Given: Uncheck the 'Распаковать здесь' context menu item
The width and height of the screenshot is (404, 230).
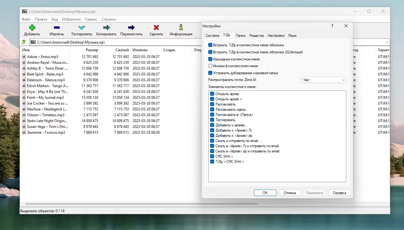Looking at the screenshot, I should point(212,109).
